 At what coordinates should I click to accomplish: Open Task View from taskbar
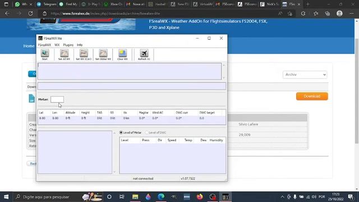click(x=122, y=197)
